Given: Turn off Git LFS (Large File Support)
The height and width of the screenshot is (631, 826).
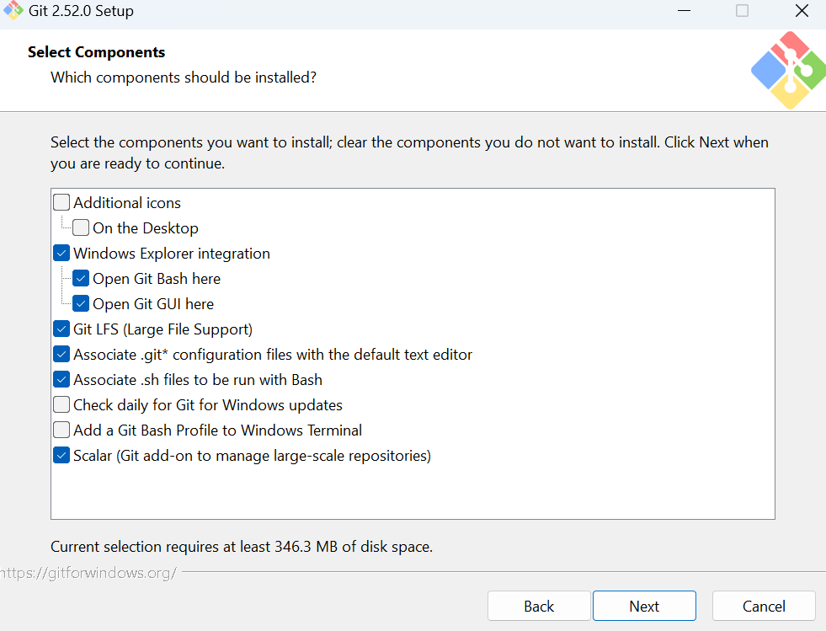Looking at the screenshot, I should (61, 329).
